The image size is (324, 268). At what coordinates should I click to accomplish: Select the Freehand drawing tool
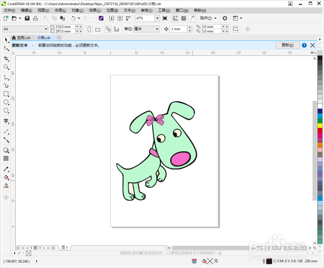pos(6,77)
